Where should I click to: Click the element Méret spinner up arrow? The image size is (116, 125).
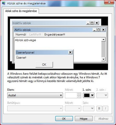click(79, 94)
